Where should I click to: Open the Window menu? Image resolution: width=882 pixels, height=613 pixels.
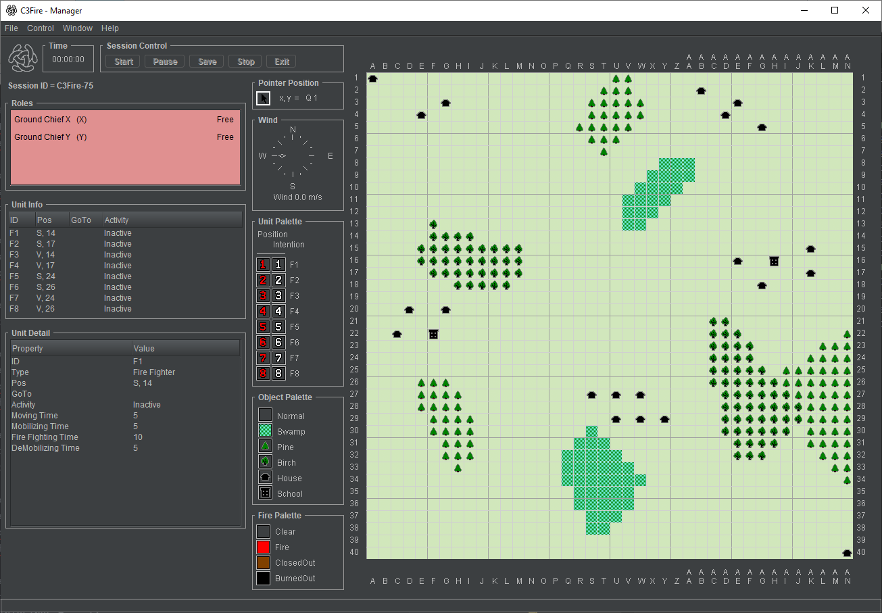click(78, 28)
